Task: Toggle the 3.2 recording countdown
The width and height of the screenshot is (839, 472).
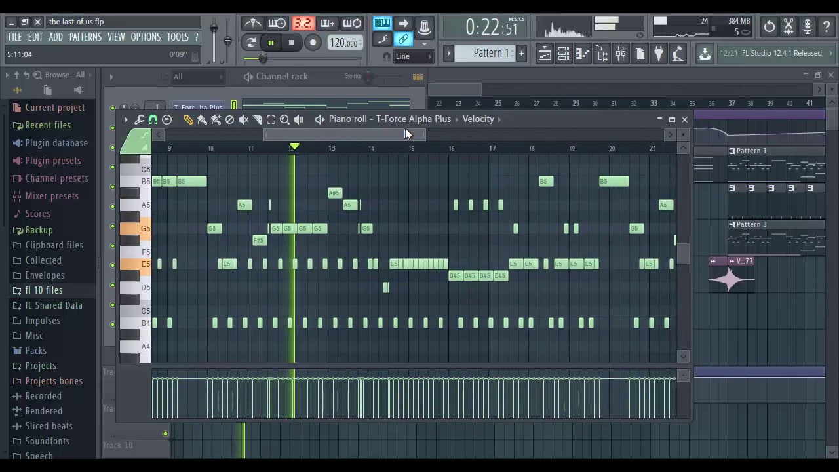Action: [x=302, y=24]
